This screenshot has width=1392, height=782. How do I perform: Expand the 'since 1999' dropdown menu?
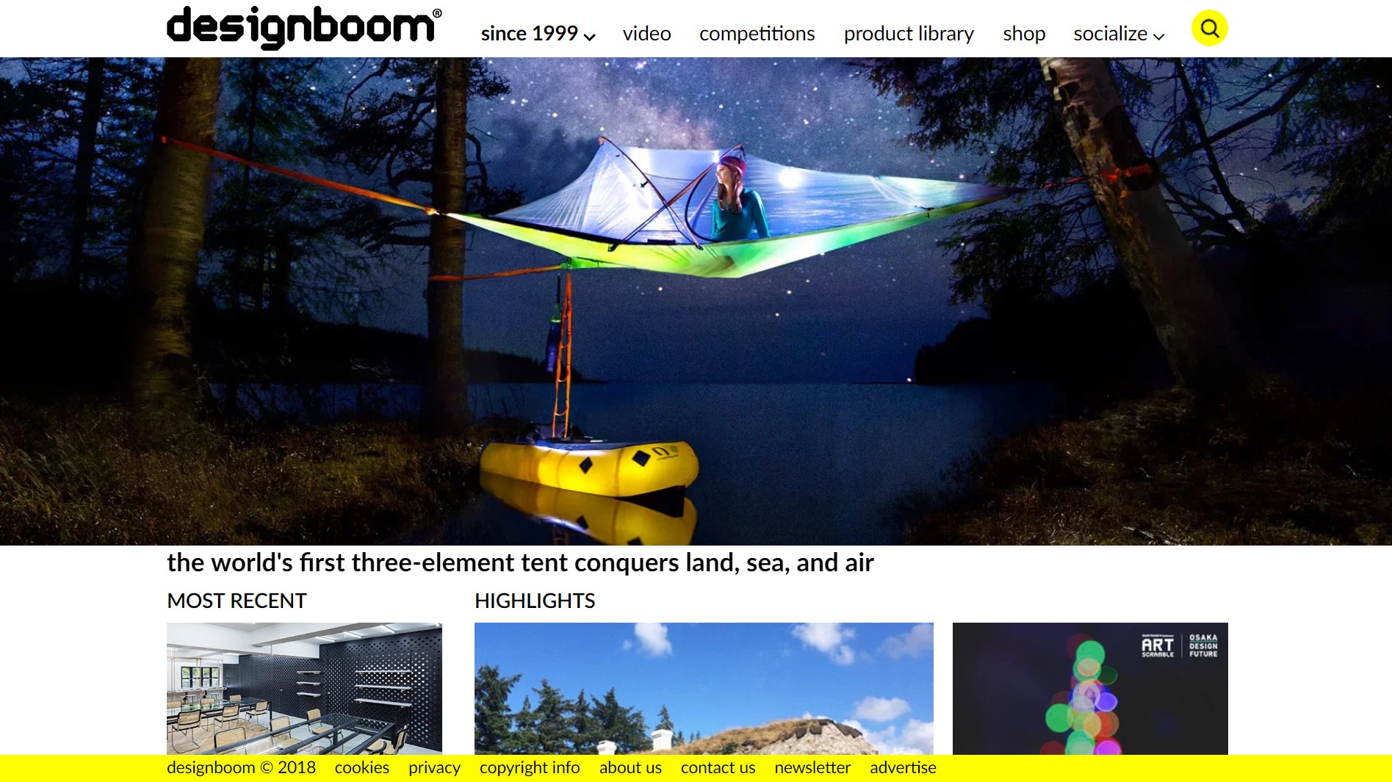coord(538,34)
